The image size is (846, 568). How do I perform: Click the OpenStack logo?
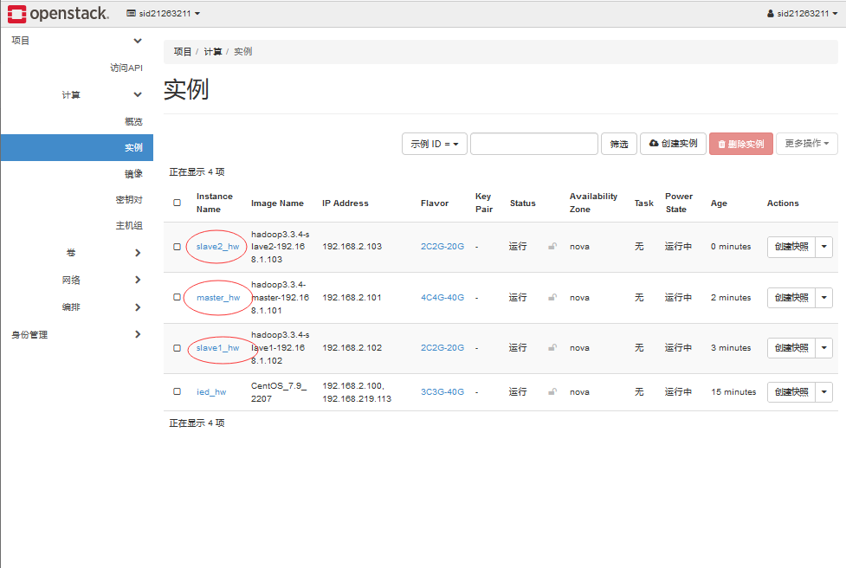[x=58, y=14]
